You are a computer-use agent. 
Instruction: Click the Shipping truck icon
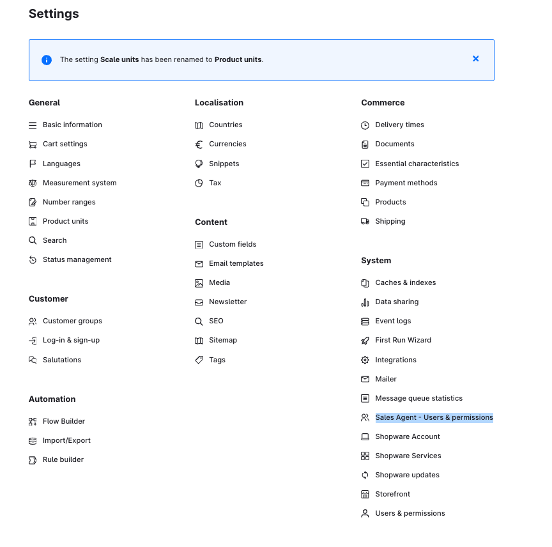click(x=365, y=222)
